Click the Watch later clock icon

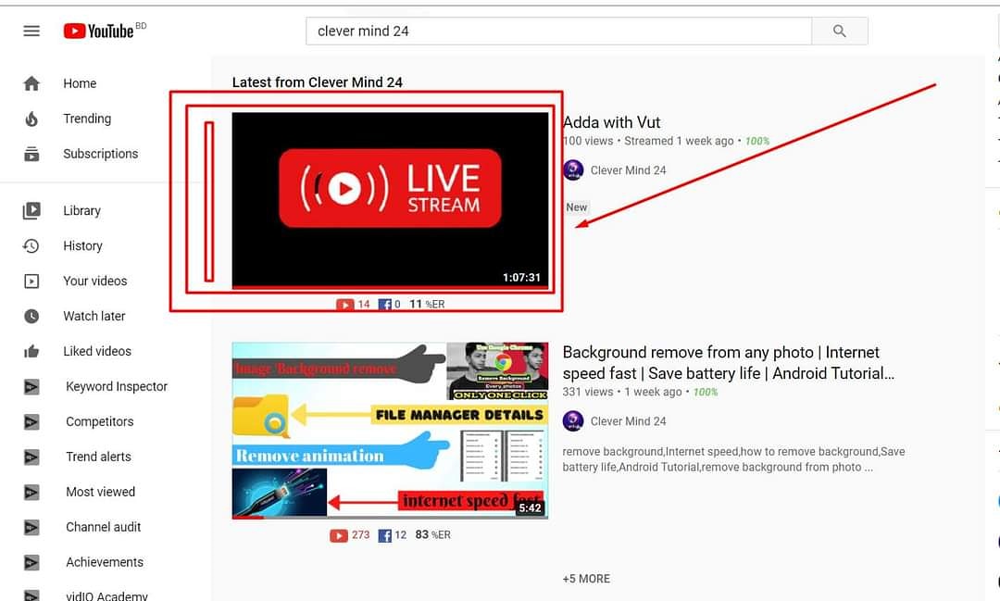click(31, 316)
